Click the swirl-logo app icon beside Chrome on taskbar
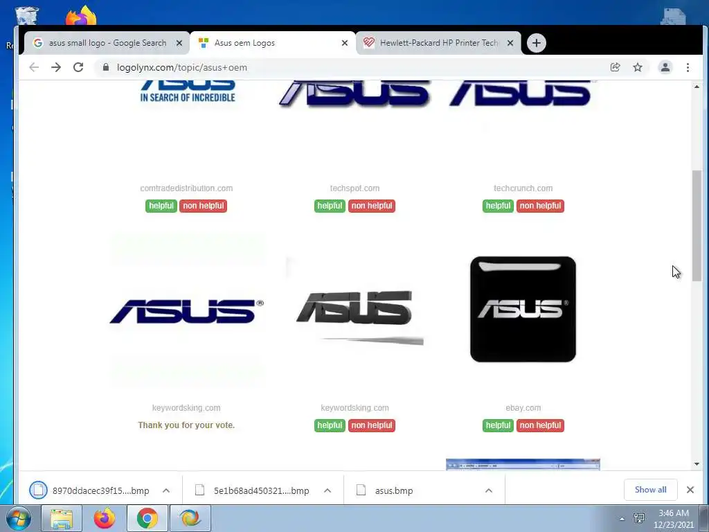Screen dimensions: 709x532 (x=190, y=518)
